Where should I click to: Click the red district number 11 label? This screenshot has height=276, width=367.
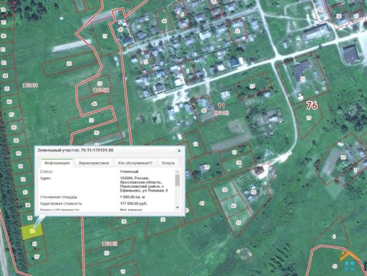[221, 106]
